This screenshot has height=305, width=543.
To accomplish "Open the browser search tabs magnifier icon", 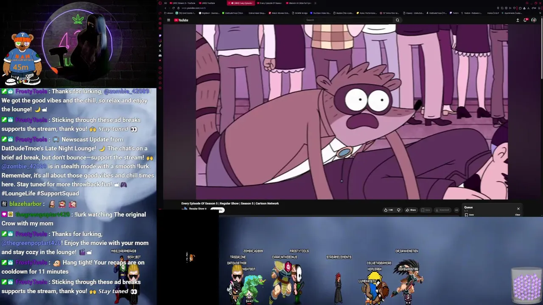I will 527,3.
